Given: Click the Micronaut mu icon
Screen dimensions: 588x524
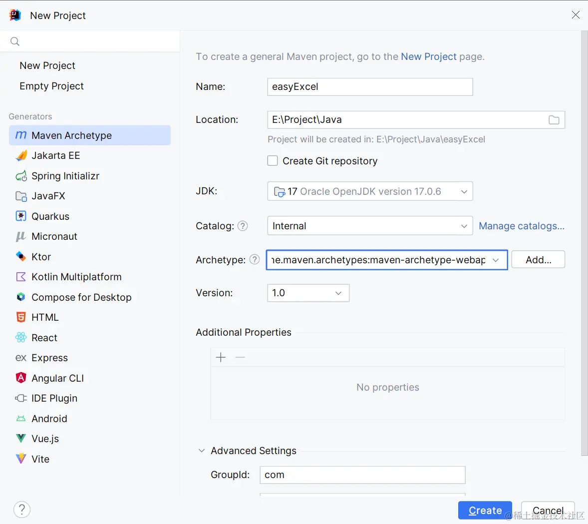Looking at the screenshot, I should coord(21,236).
